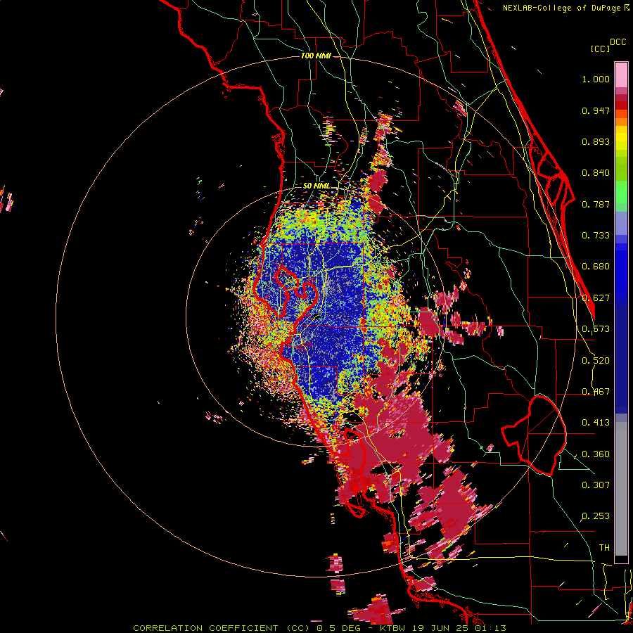The width and height of the screenshot is (633, 633).
Task: Select the 0.627 scale value
Action: [596, 298]
